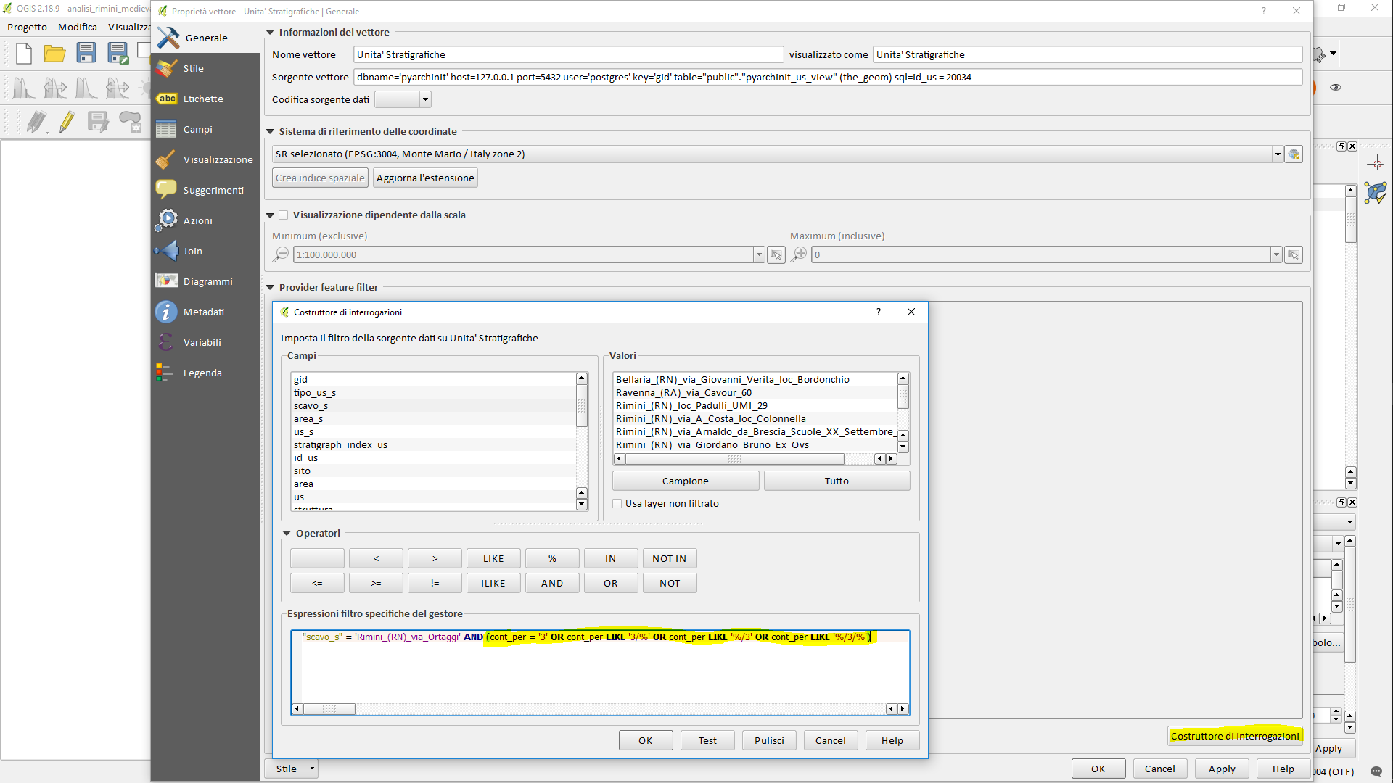Open the Variabili section
The image size is (1393, 783).
(205, 342)
